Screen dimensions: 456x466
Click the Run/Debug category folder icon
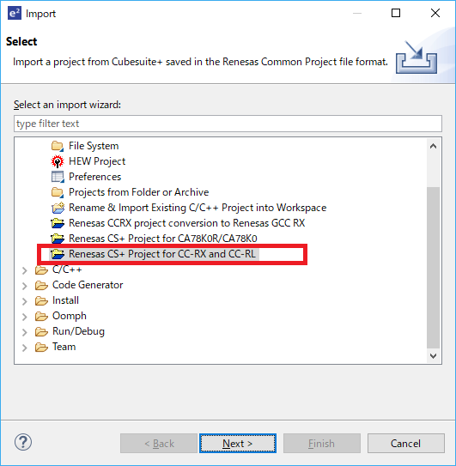click(x=41, y=331)
